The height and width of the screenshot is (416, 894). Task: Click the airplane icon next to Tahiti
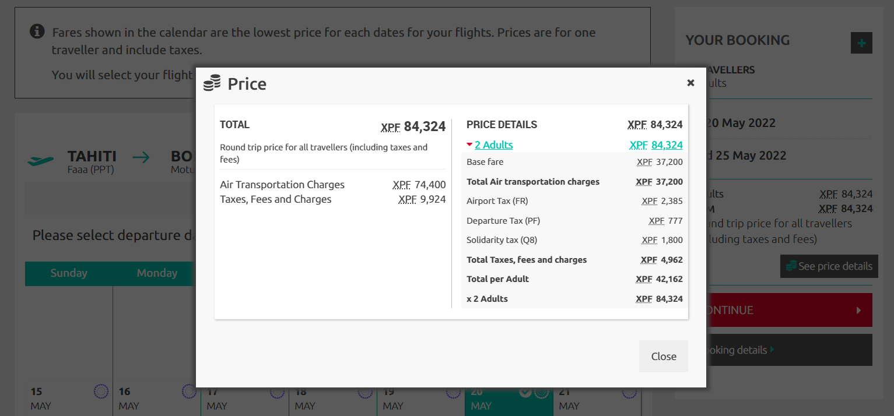pyautogui.click(x=41, y=160)
